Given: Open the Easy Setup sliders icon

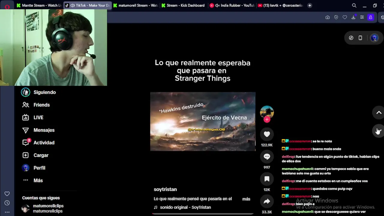Looking at the screenshot, I should (362, 17).
